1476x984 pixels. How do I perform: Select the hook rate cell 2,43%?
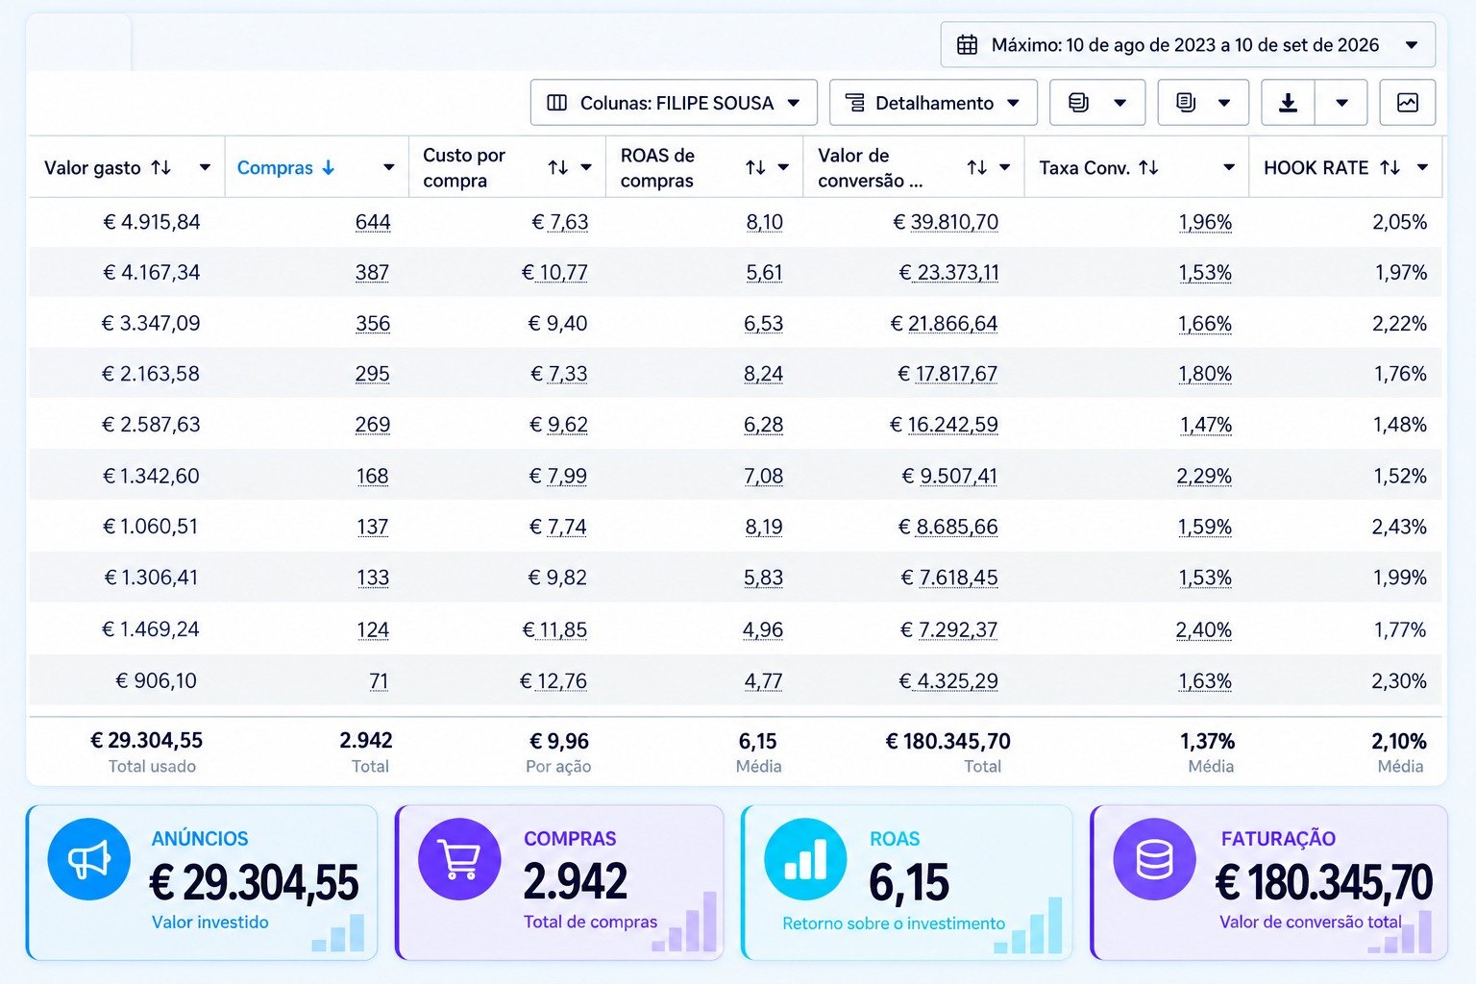click(x=1399, y=527)
